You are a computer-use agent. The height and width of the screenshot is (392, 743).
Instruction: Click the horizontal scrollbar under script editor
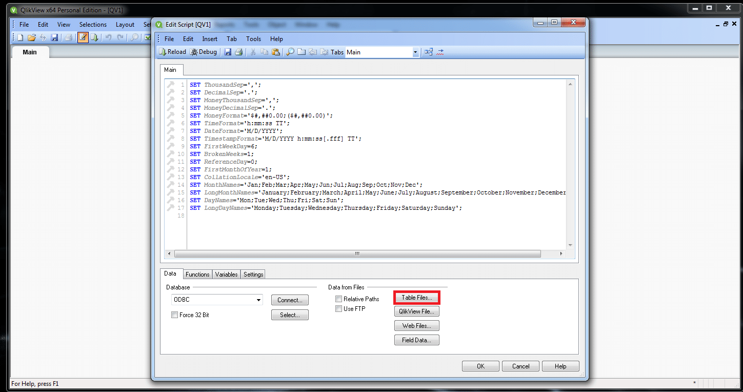click(x=357, y=253)
